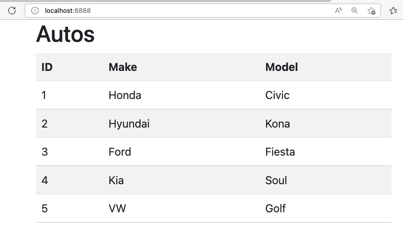
Task: Click the Golf model cell
Action: (275, 209)
